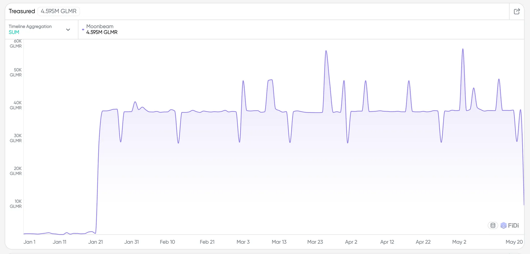This screenshot has width=530, height=254.
Task: Select the 40K GLMR y-axis label
Action: [16, 105]
